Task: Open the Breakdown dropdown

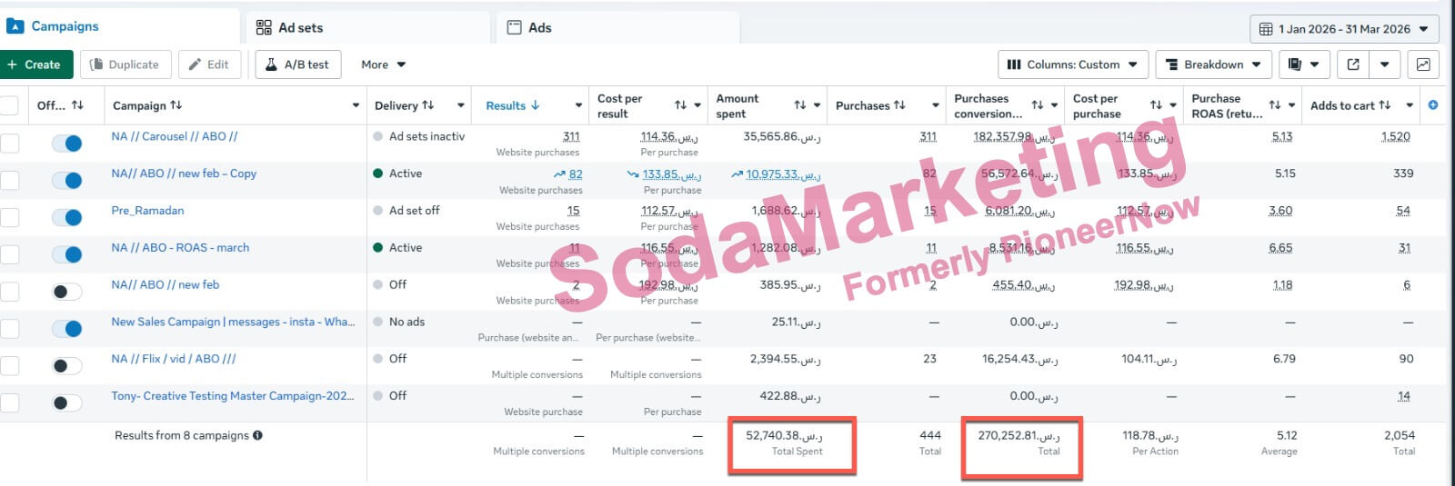Action: click(1213, 64)
